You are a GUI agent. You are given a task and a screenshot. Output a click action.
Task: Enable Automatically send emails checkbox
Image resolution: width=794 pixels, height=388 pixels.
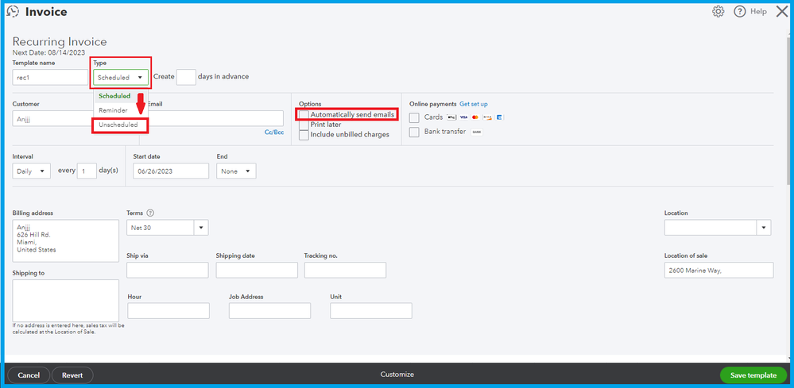(304, 115)
